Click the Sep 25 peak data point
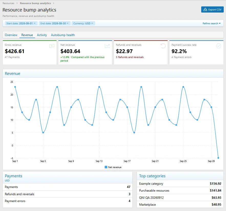The width and height of the screenshot is (226, 211). [183, 87]
